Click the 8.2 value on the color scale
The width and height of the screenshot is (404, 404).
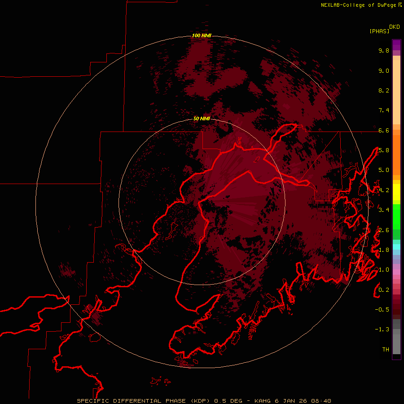(x=384, y=90)
